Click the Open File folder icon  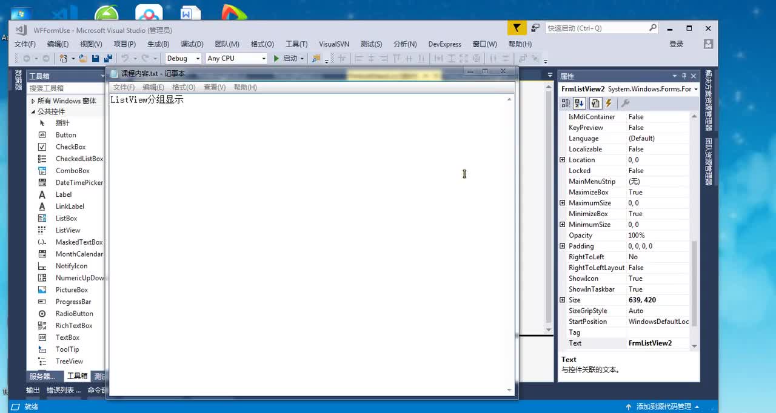click(82, 58)
